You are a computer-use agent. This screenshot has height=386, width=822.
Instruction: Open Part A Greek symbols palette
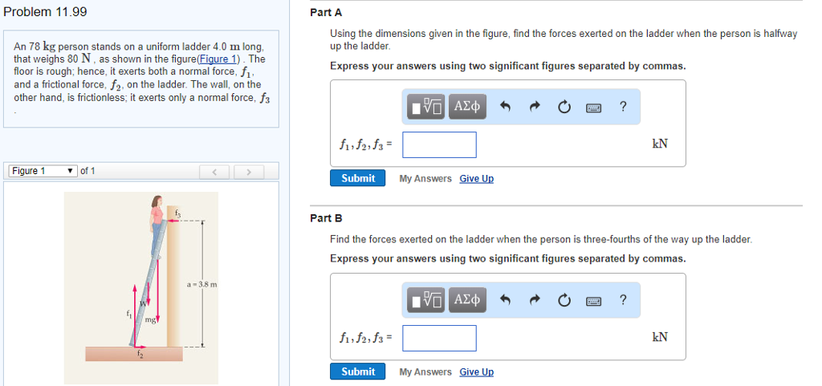(x=467, y=107)
